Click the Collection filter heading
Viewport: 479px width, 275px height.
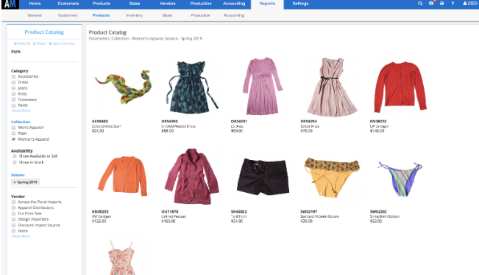tap(21, 122)
